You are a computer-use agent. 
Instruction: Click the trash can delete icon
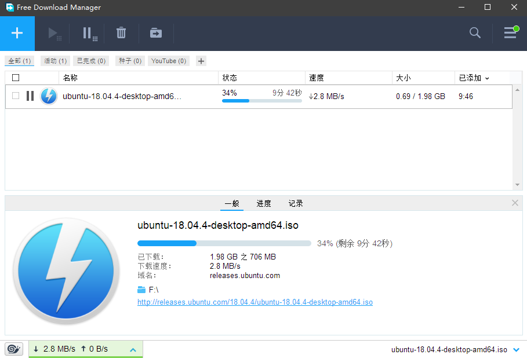coord(121,33)
